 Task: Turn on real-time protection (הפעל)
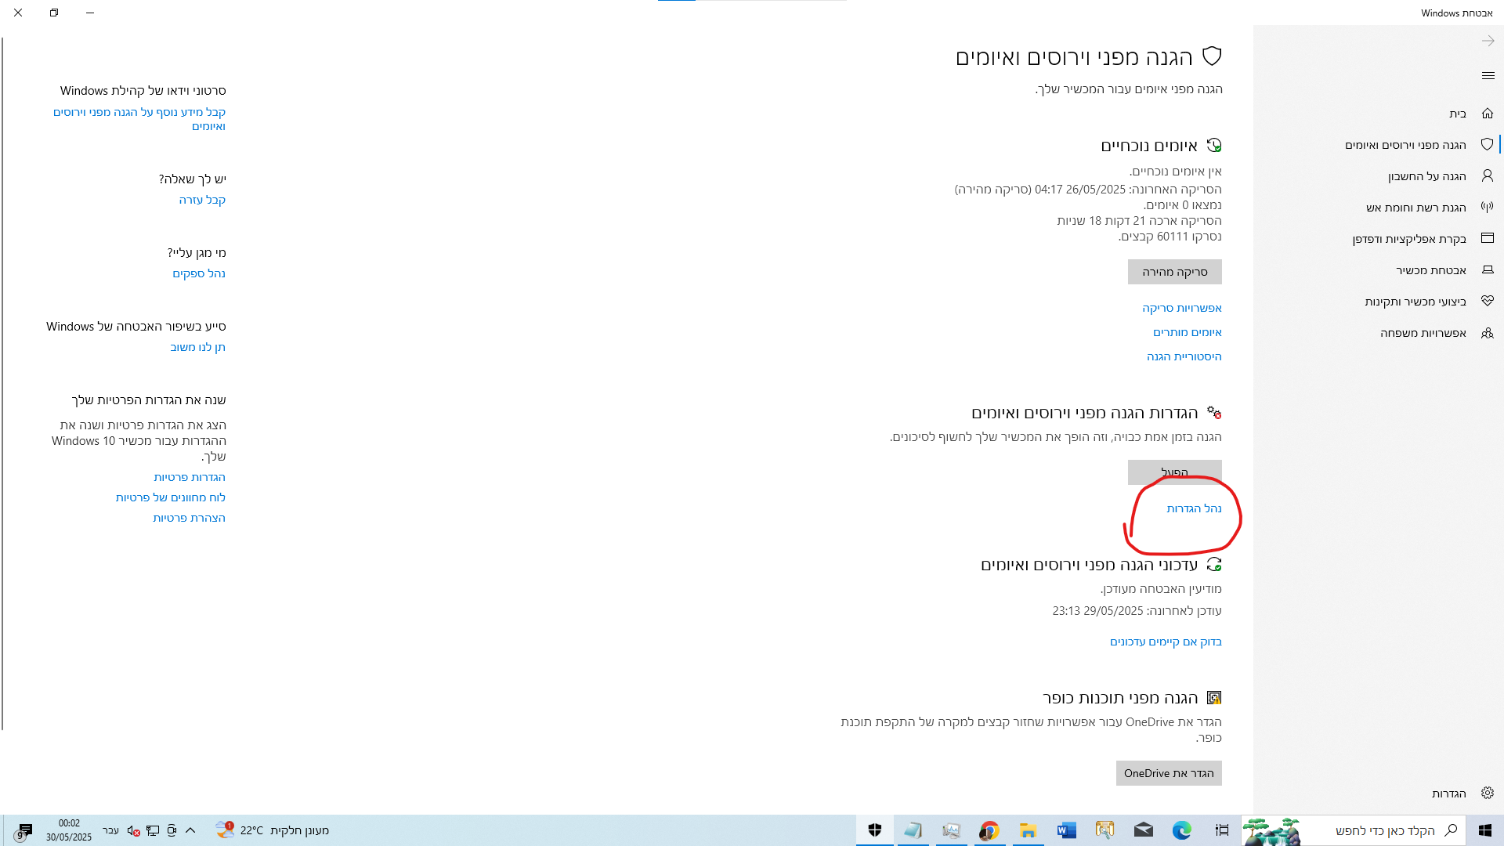point(1174,472)
